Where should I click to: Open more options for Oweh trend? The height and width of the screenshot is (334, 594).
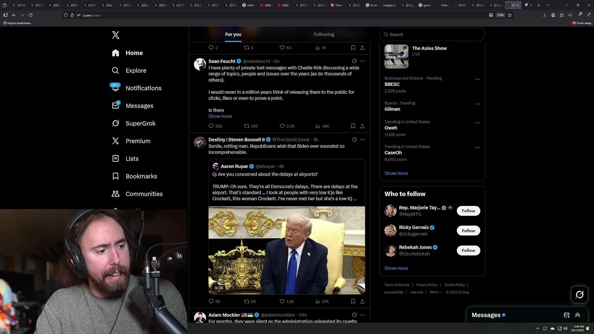pyautogui.click(x=477, y=123)
